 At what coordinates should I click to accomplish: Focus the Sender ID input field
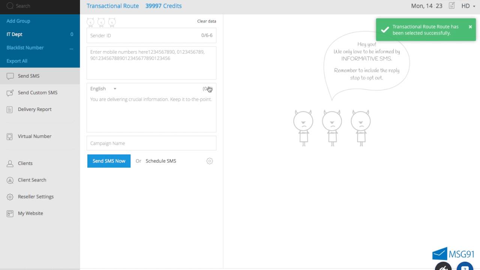(x=151, y=36)
